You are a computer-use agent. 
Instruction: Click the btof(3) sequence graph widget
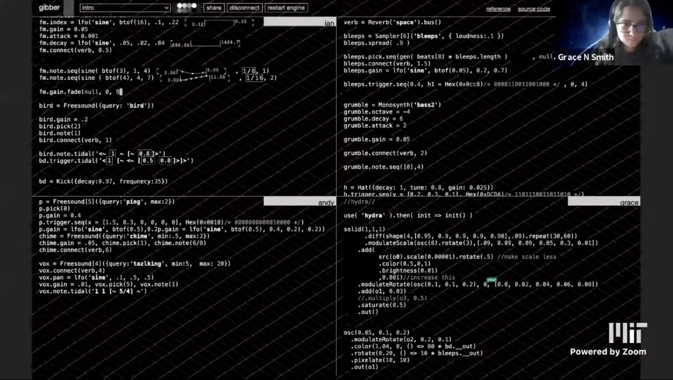[191, 72]
